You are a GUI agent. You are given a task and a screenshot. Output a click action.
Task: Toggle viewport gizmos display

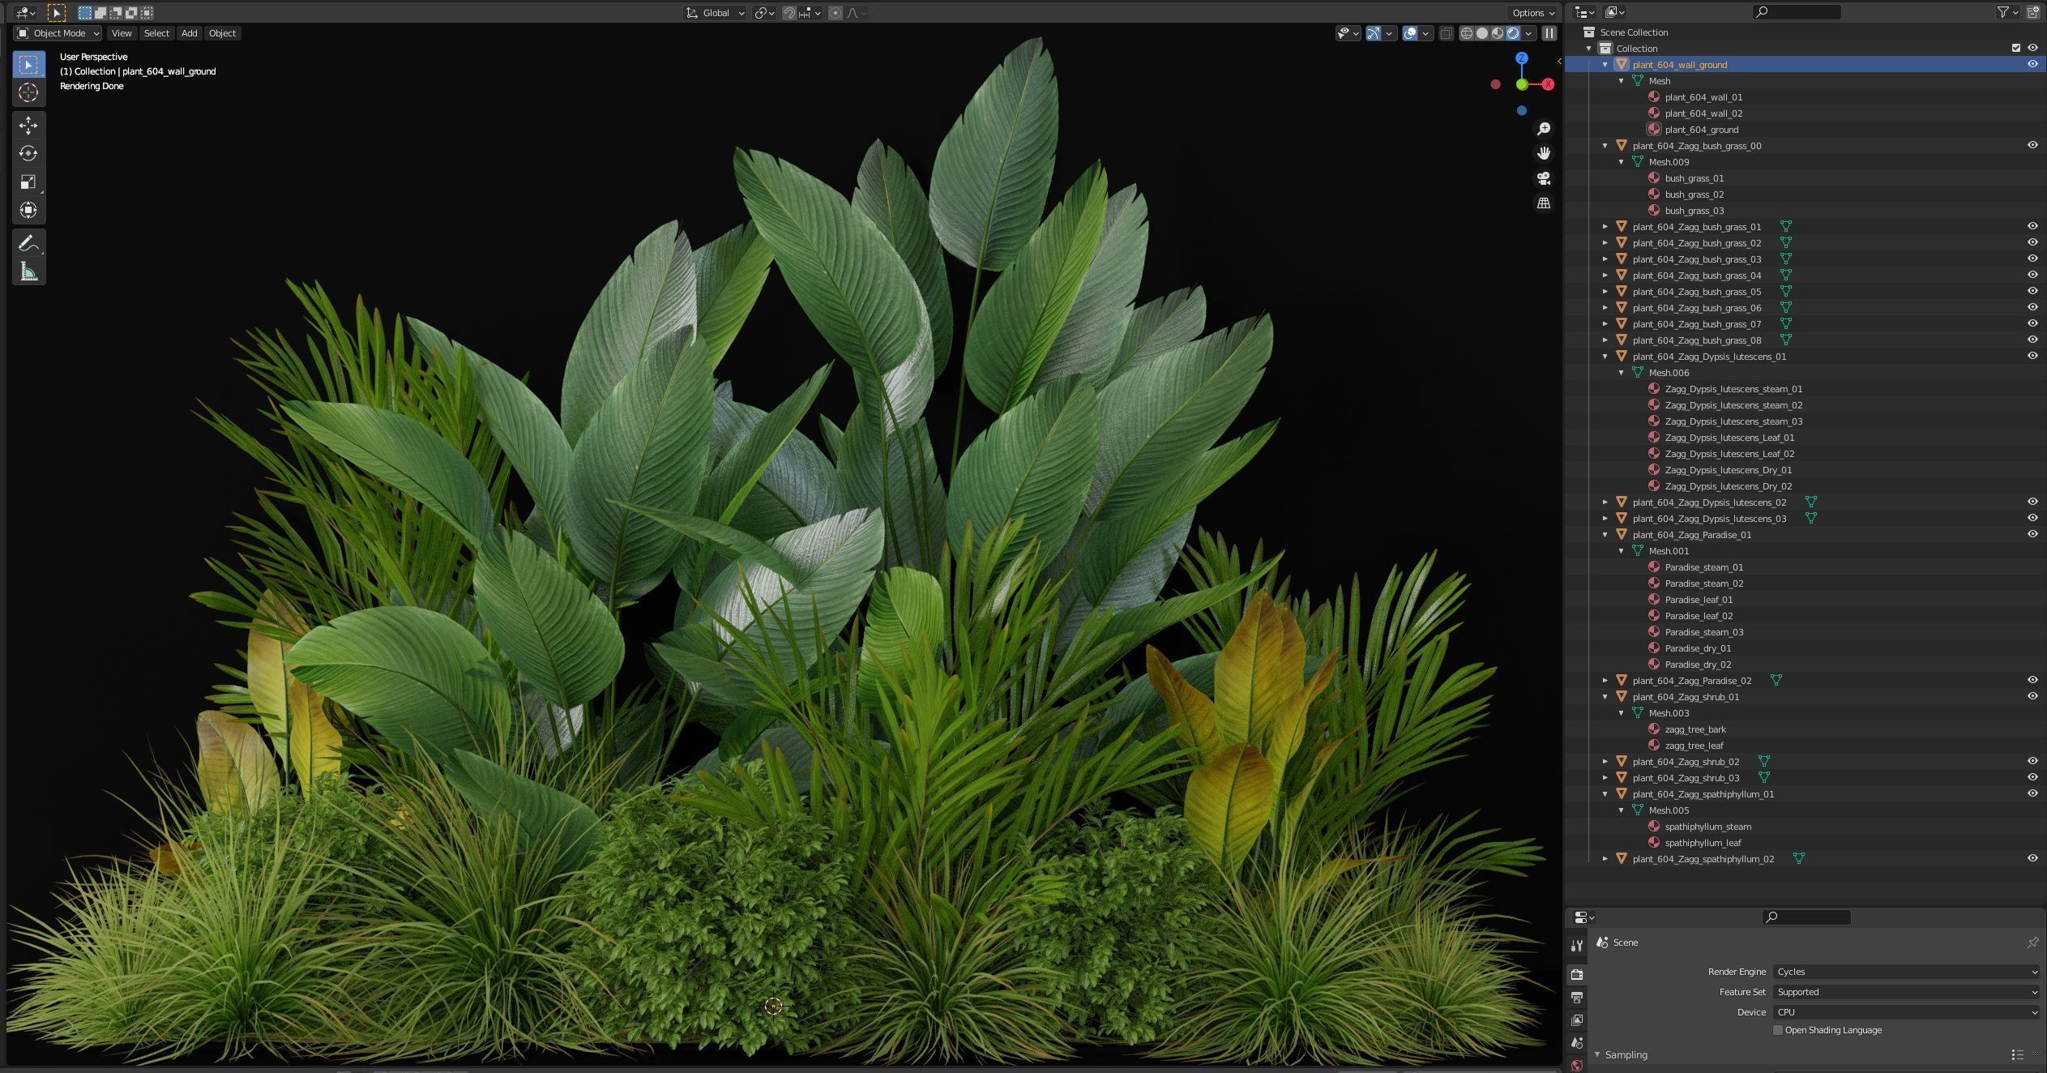(x=1374, y=33)
